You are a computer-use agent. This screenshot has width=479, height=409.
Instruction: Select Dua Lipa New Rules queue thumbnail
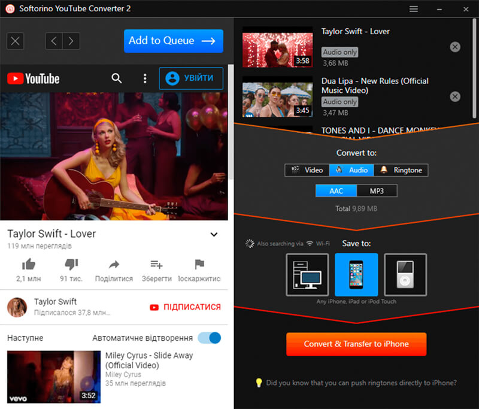[277, 97]
